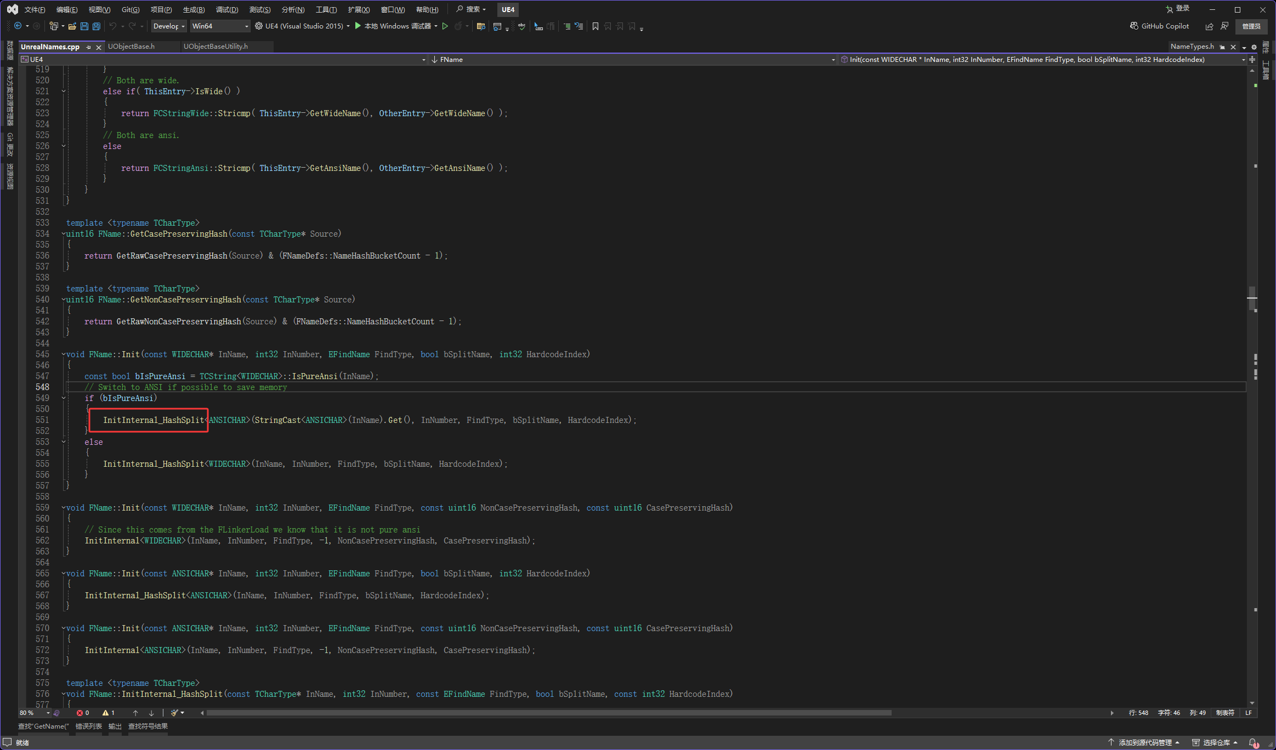Click the Navigate Backward arrow icon
The image size is (1276, 750).
[18, 26]
